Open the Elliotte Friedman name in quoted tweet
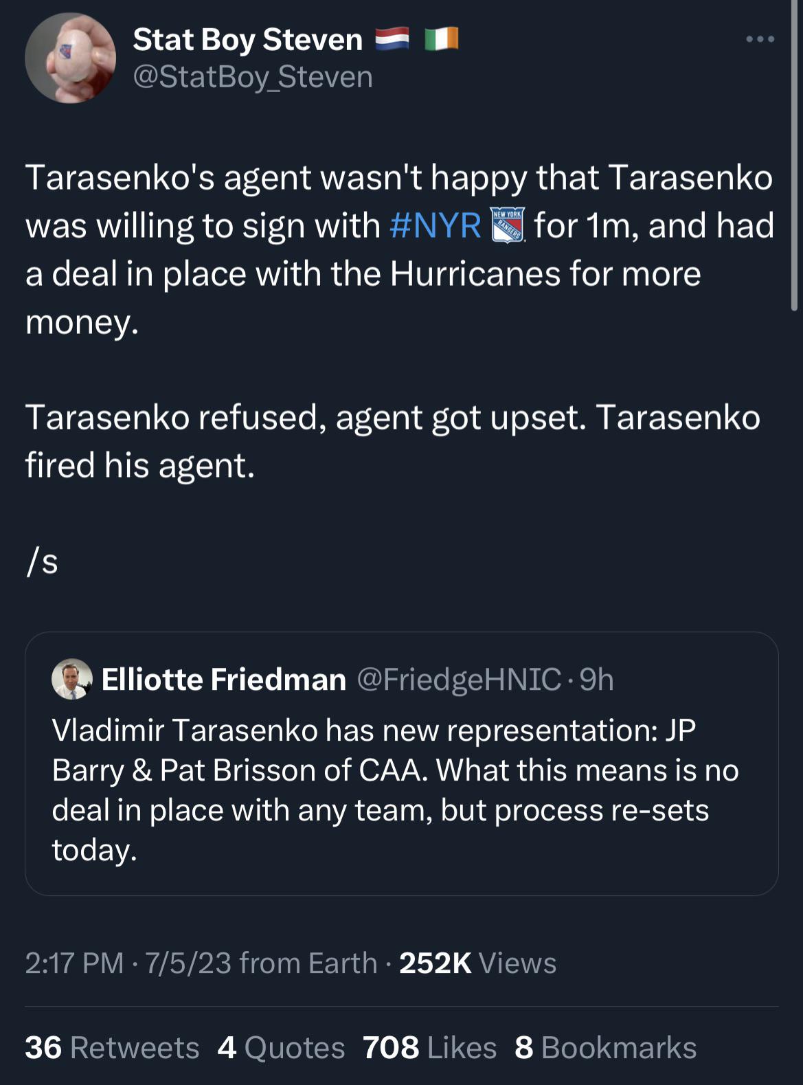This screenshot has height=1085, width=803. 224,680
